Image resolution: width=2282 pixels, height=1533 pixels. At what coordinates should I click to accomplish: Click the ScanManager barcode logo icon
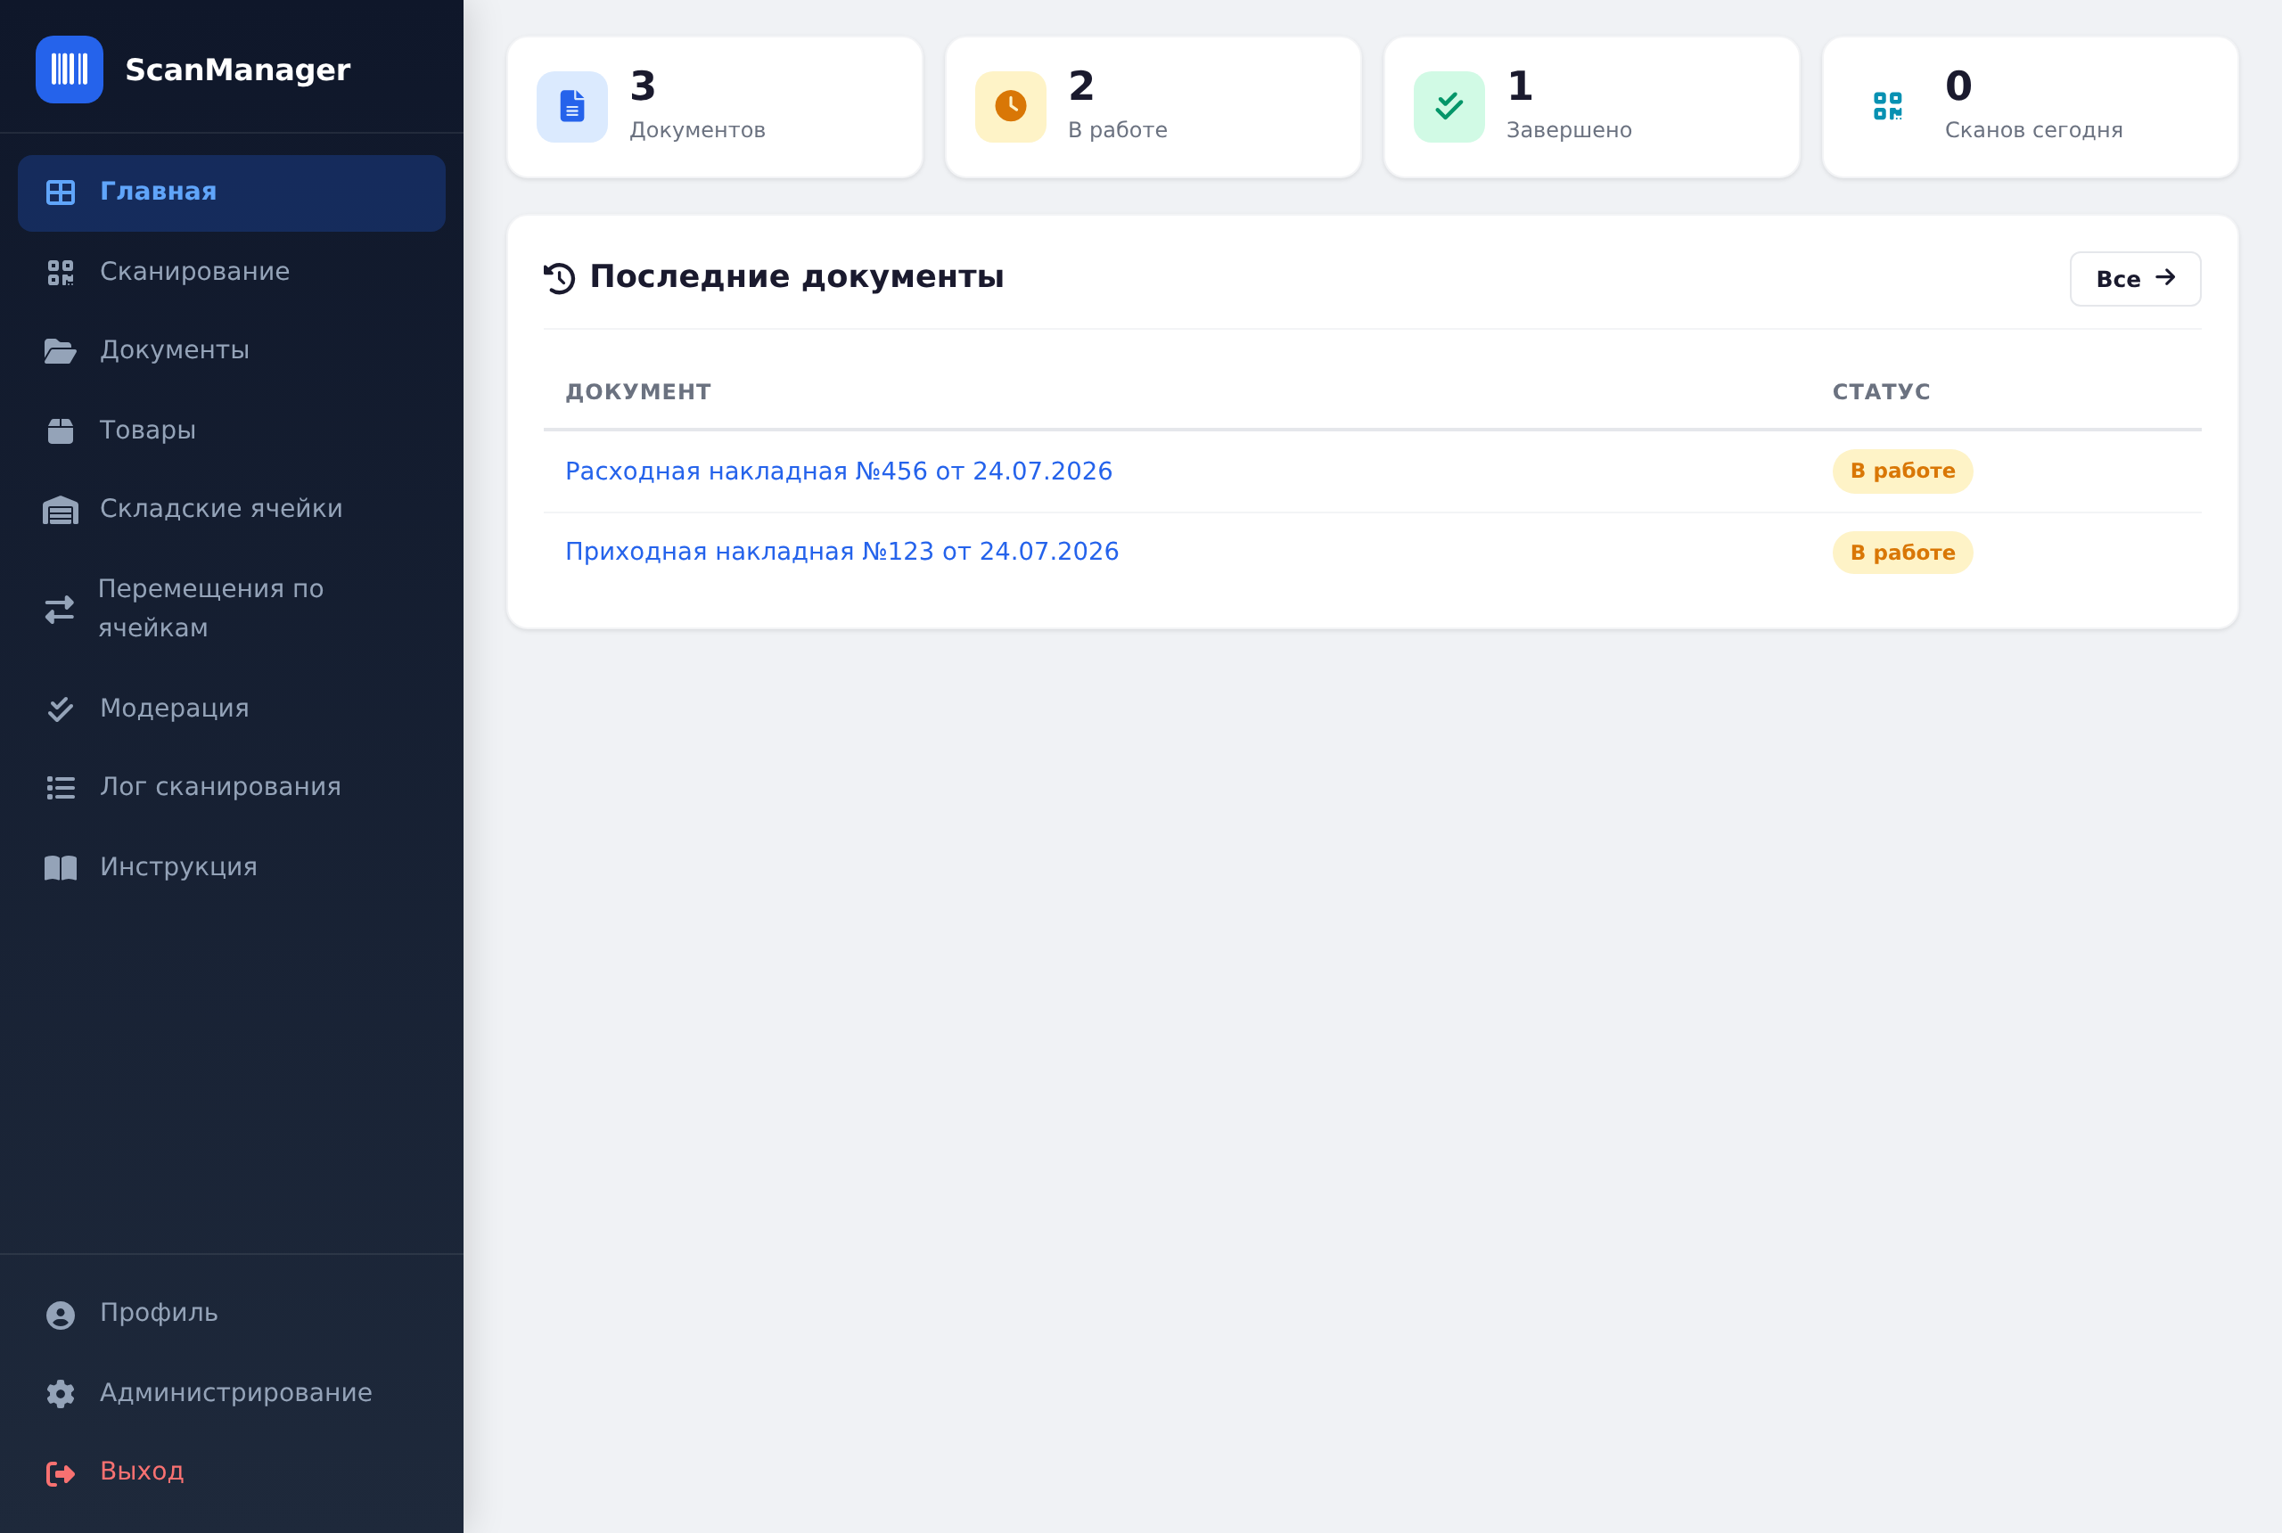70,70
